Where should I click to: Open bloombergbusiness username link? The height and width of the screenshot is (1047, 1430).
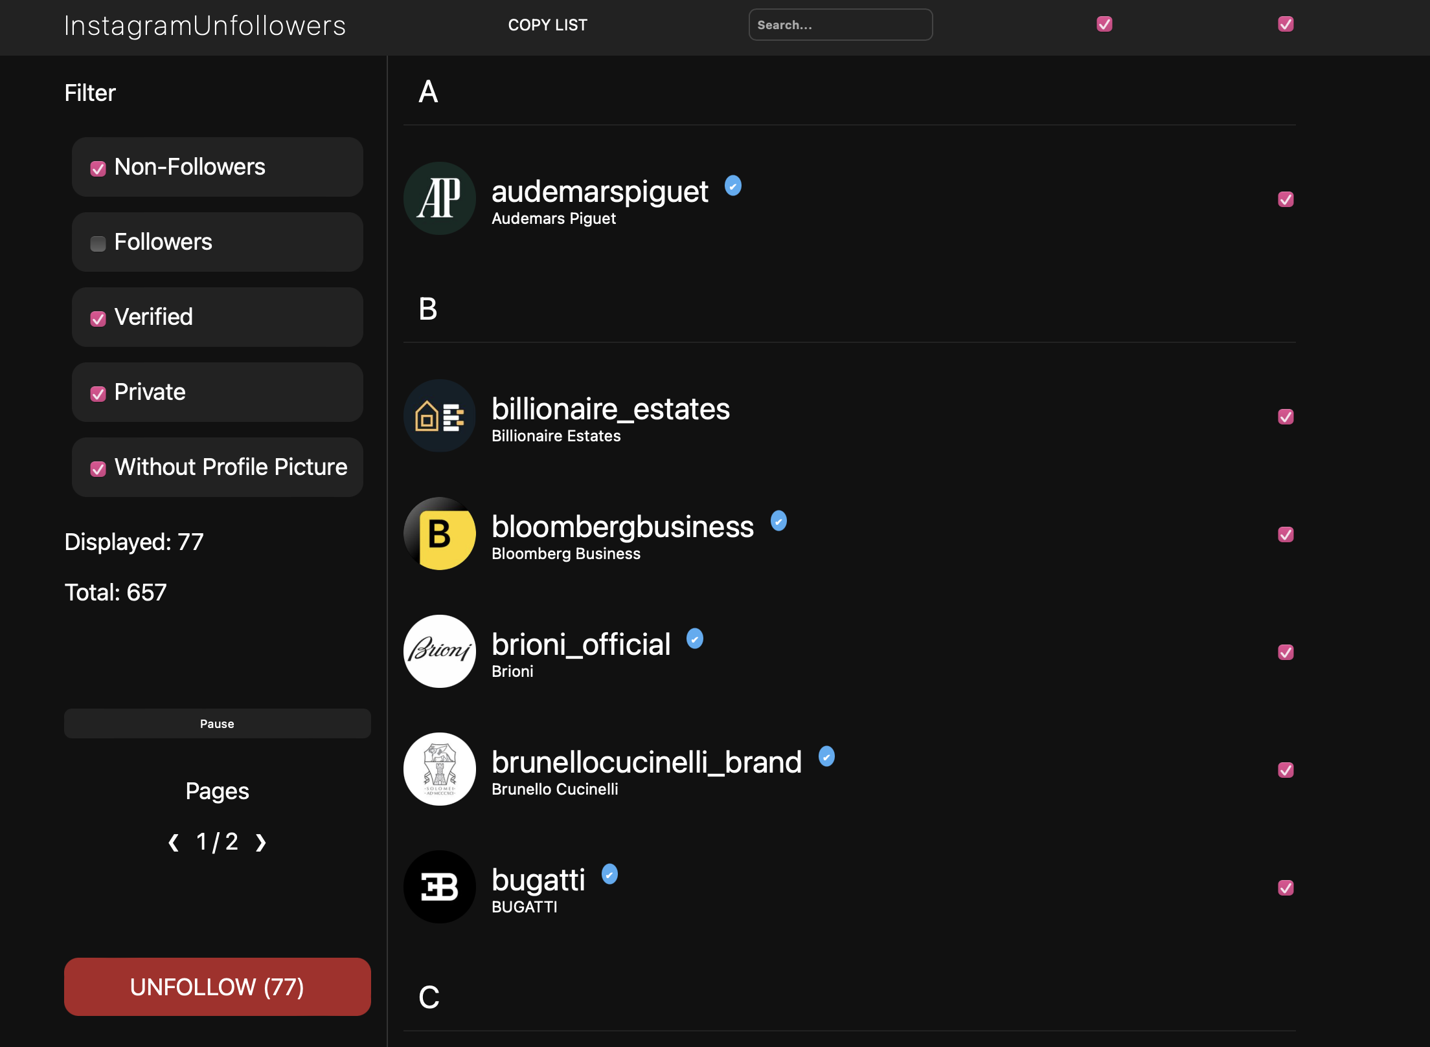(x=622, y=527)
